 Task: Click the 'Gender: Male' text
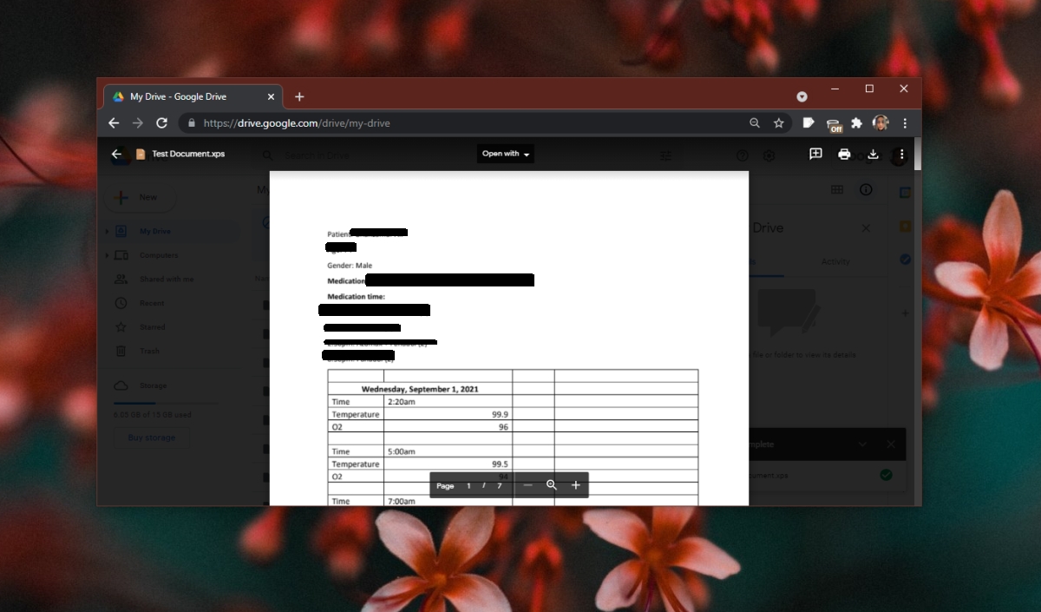click(x=350, y=266)
